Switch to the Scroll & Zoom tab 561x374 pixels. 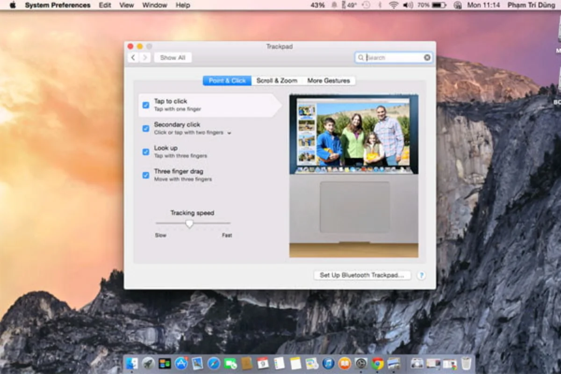tap(277, 81)
